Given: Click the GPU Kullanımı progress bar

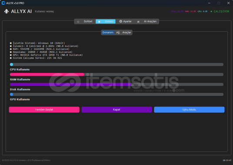Looking at the screenshot, I should pos(116,94).
